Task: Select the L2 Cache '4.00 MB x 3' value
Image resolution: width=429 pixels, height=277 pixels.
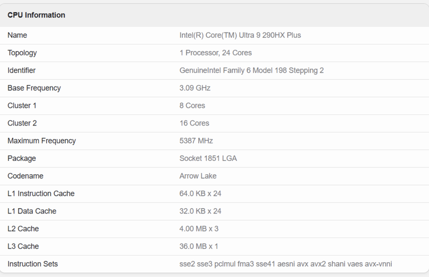Action: pyautogui.click(x=199, y=229)
